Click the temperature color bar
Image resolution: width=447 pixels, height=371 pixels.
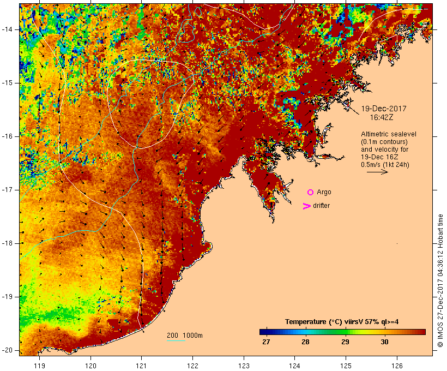click(x=342, y=332)
